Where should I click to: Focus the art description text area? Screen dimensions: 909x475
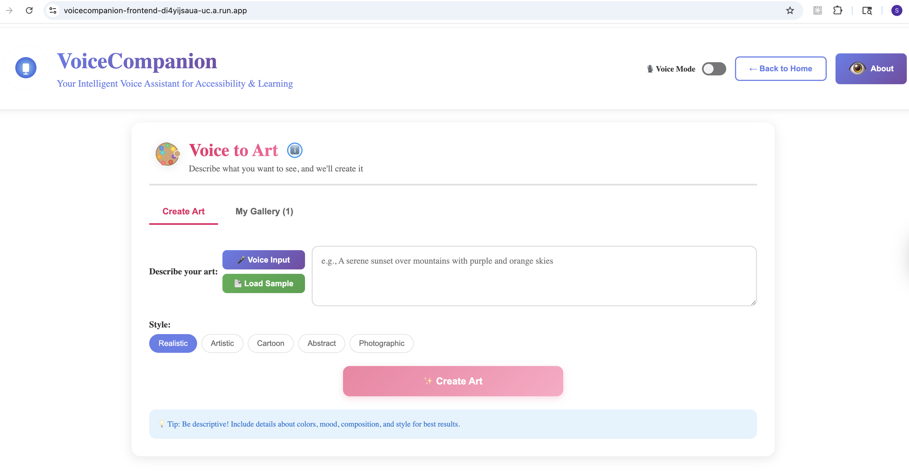534,276
